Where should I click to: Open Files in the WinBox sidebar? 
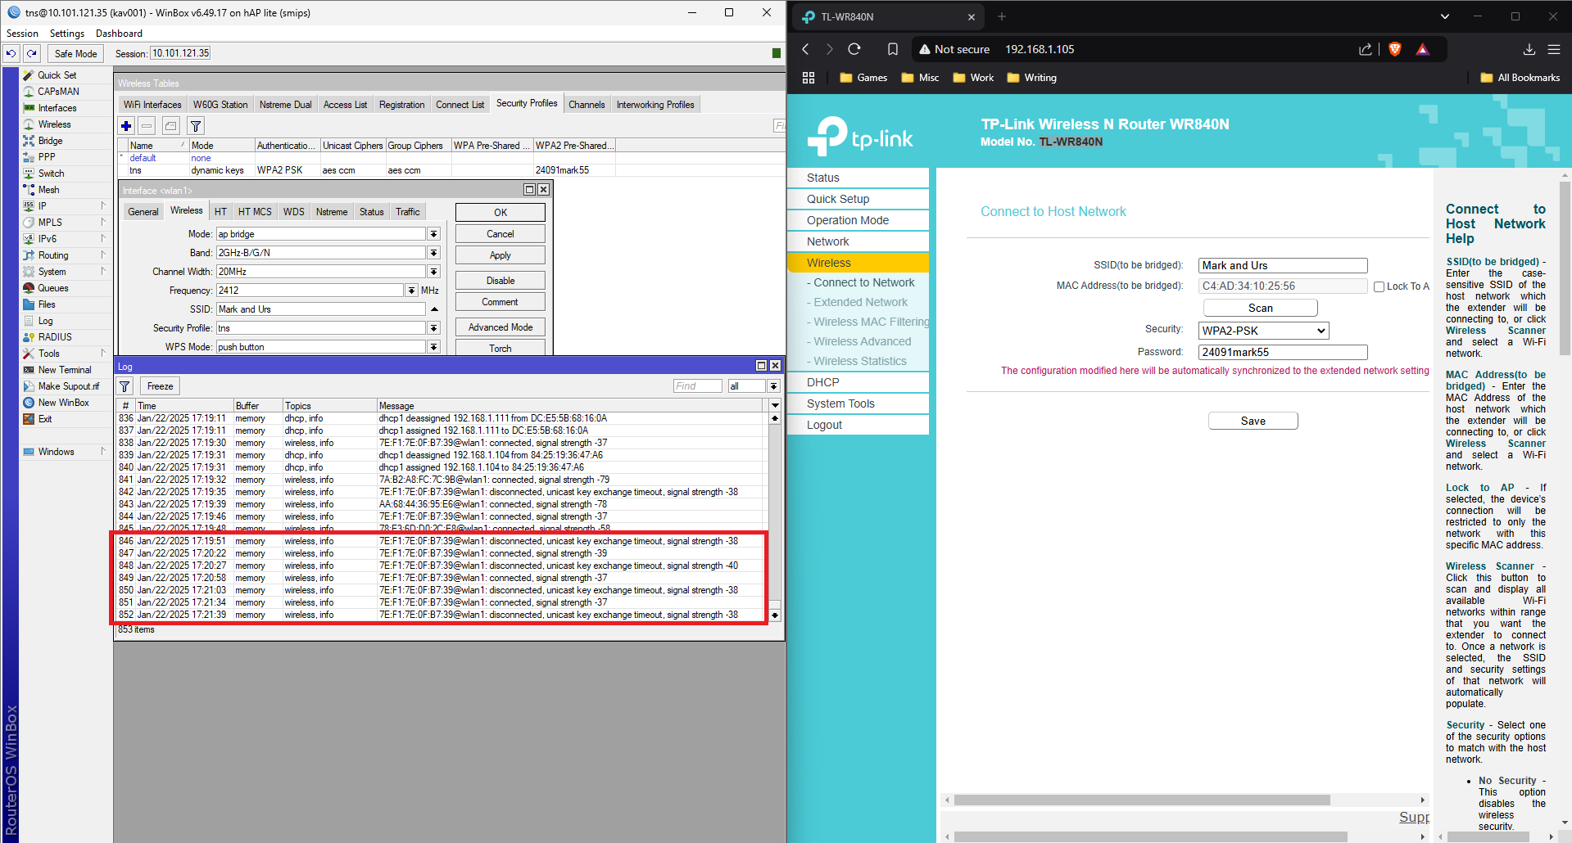(x=47, y=304)
